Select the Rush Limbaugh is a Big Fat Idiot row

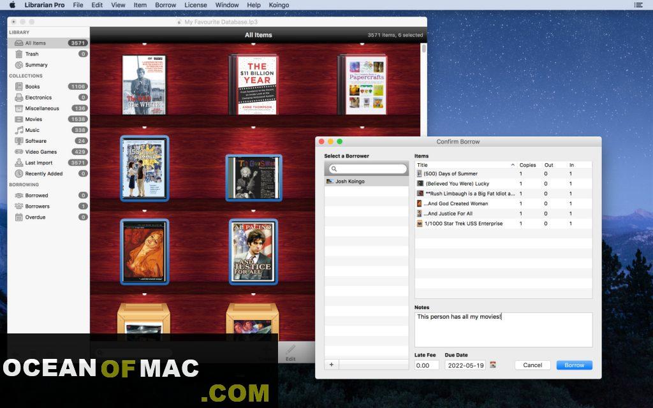pos(504,194)
